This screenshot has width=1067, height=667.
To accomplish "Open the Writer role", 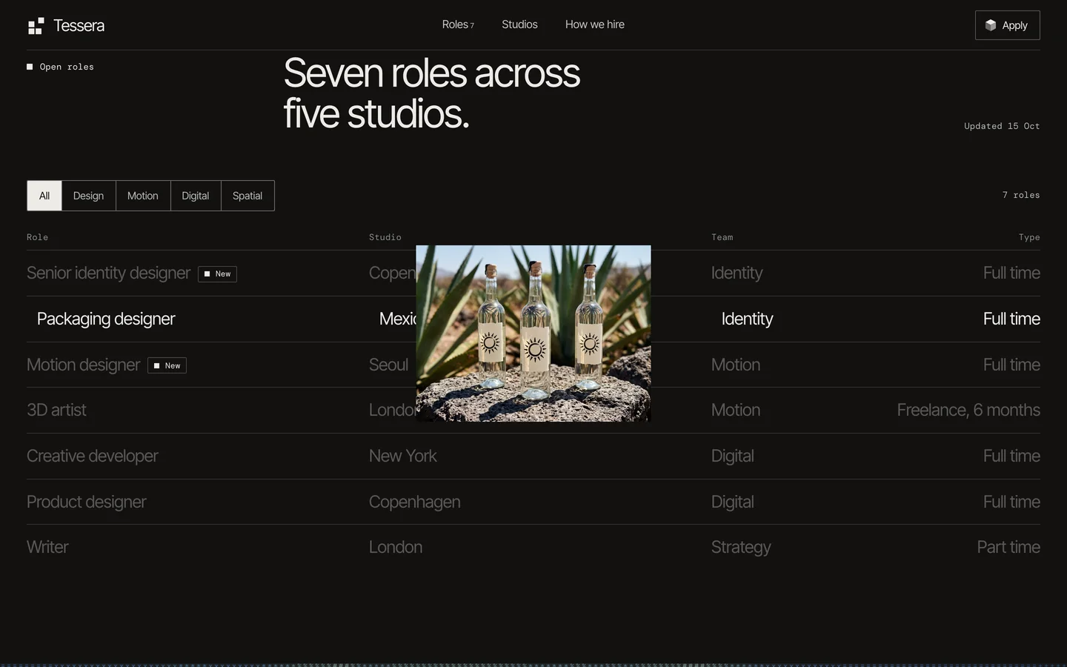I will pos(533,548).
